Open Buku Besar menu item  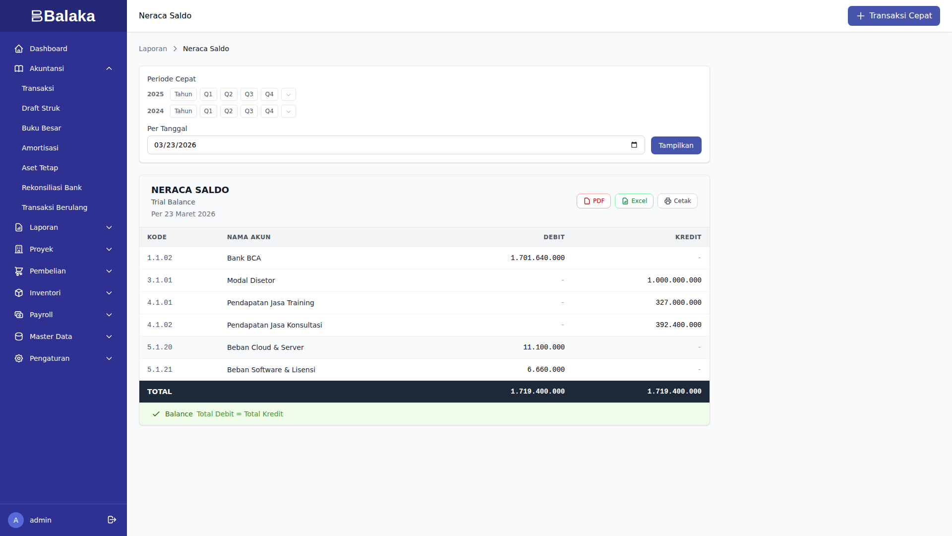[41, 128]
